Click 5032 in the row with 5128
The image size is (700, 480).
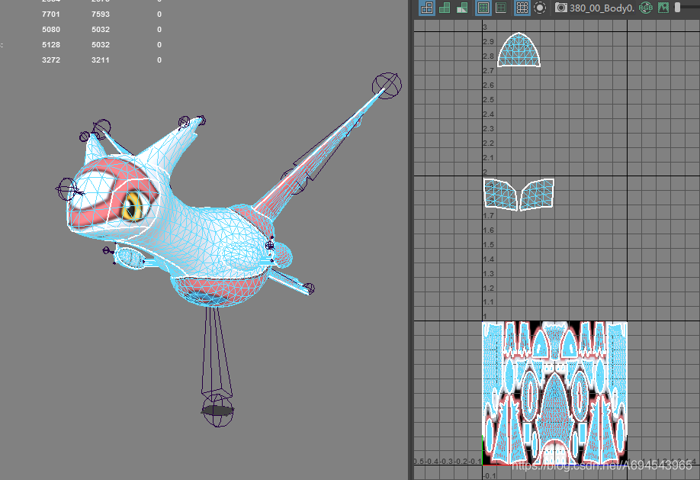click(x=101, y=45)
